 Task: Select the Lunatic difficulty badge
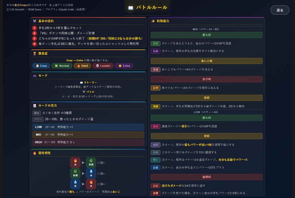(x=103, y=66)
